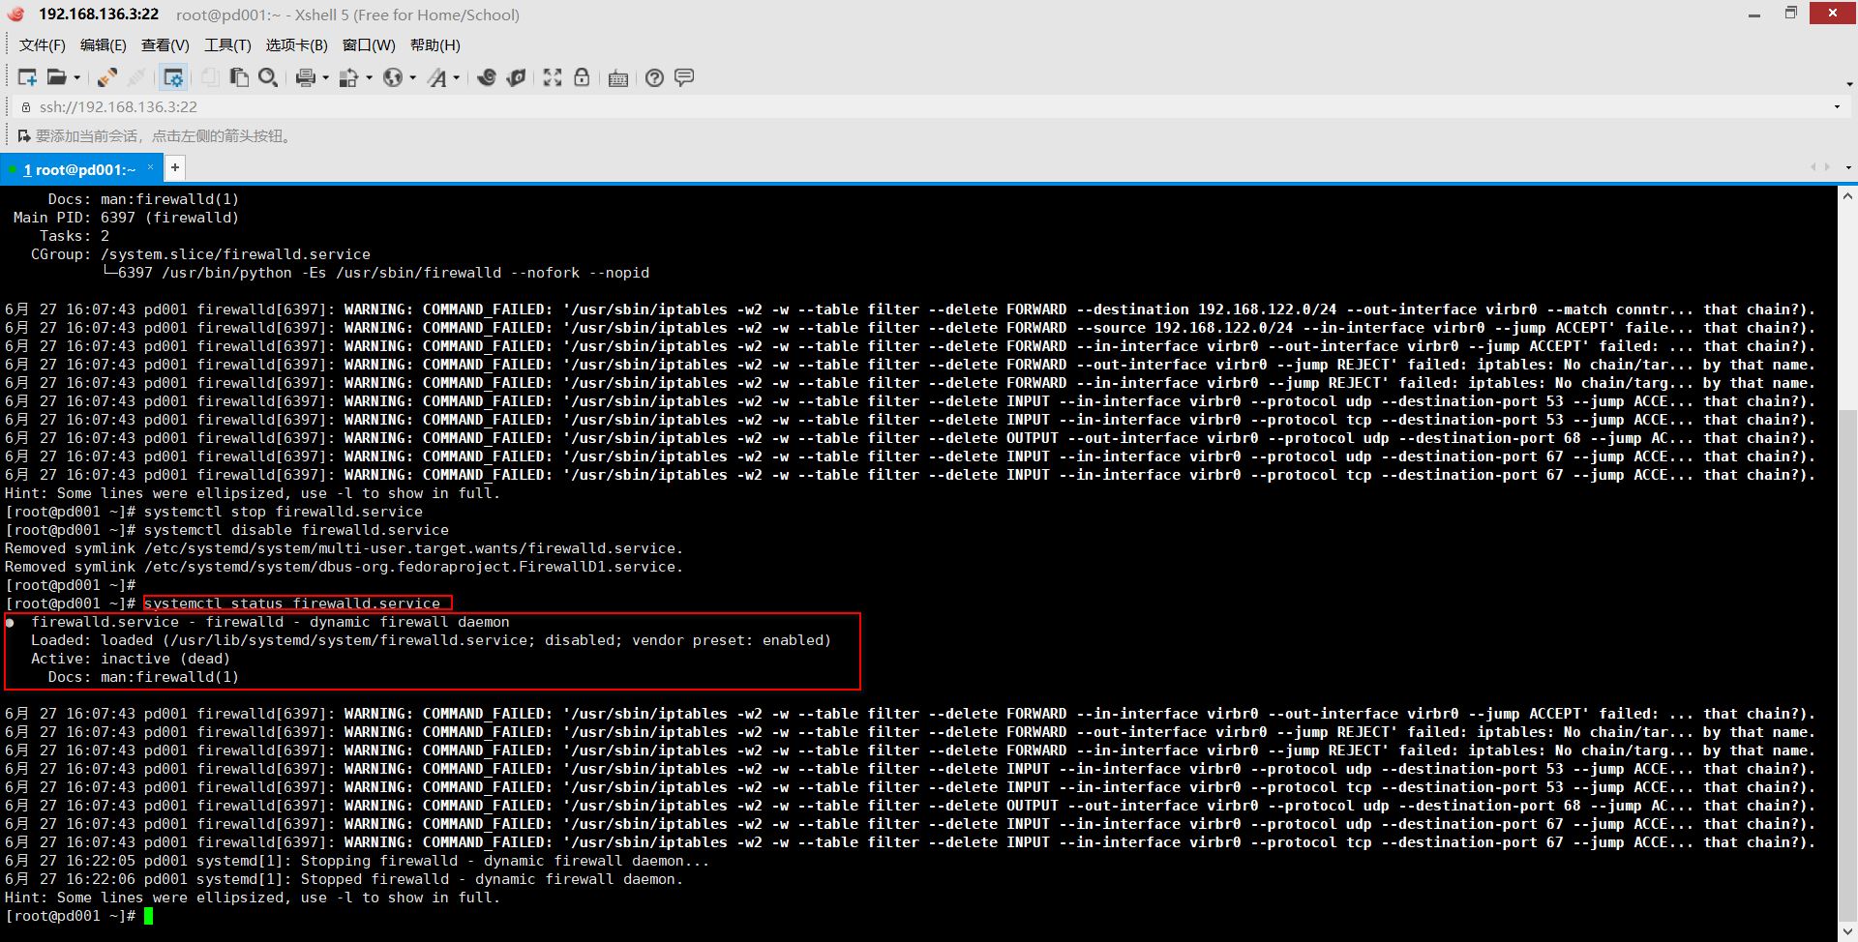1858x942 pixels.
Task: Expand the Print dropdown arrow
Action: [326, 77]
